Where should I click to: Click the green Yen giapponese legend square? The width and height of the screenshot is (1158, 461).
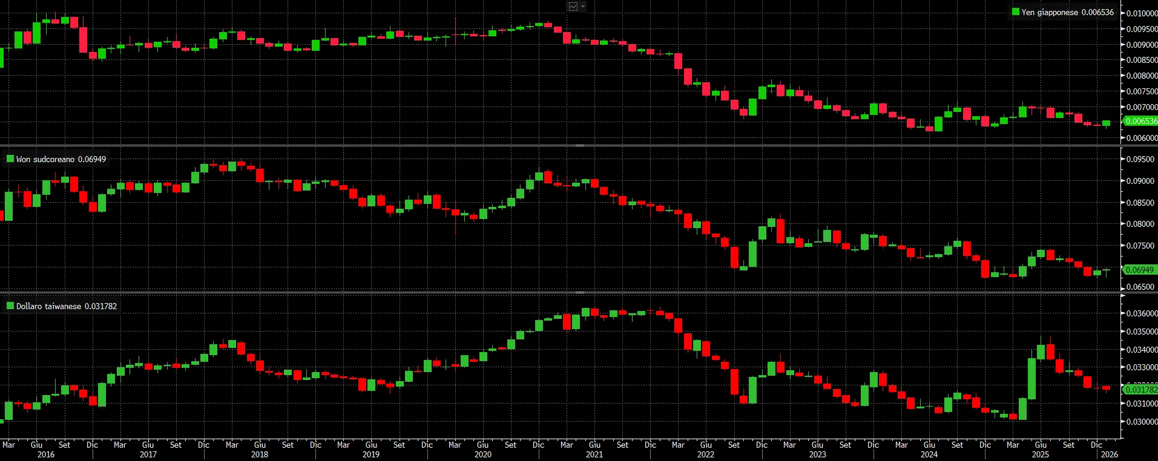[1016, 11]
